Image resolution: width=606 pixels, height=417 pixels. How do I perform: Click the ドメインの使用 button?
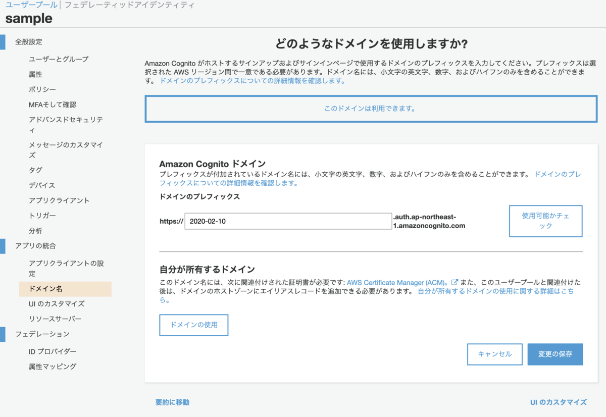pos(194,325)
